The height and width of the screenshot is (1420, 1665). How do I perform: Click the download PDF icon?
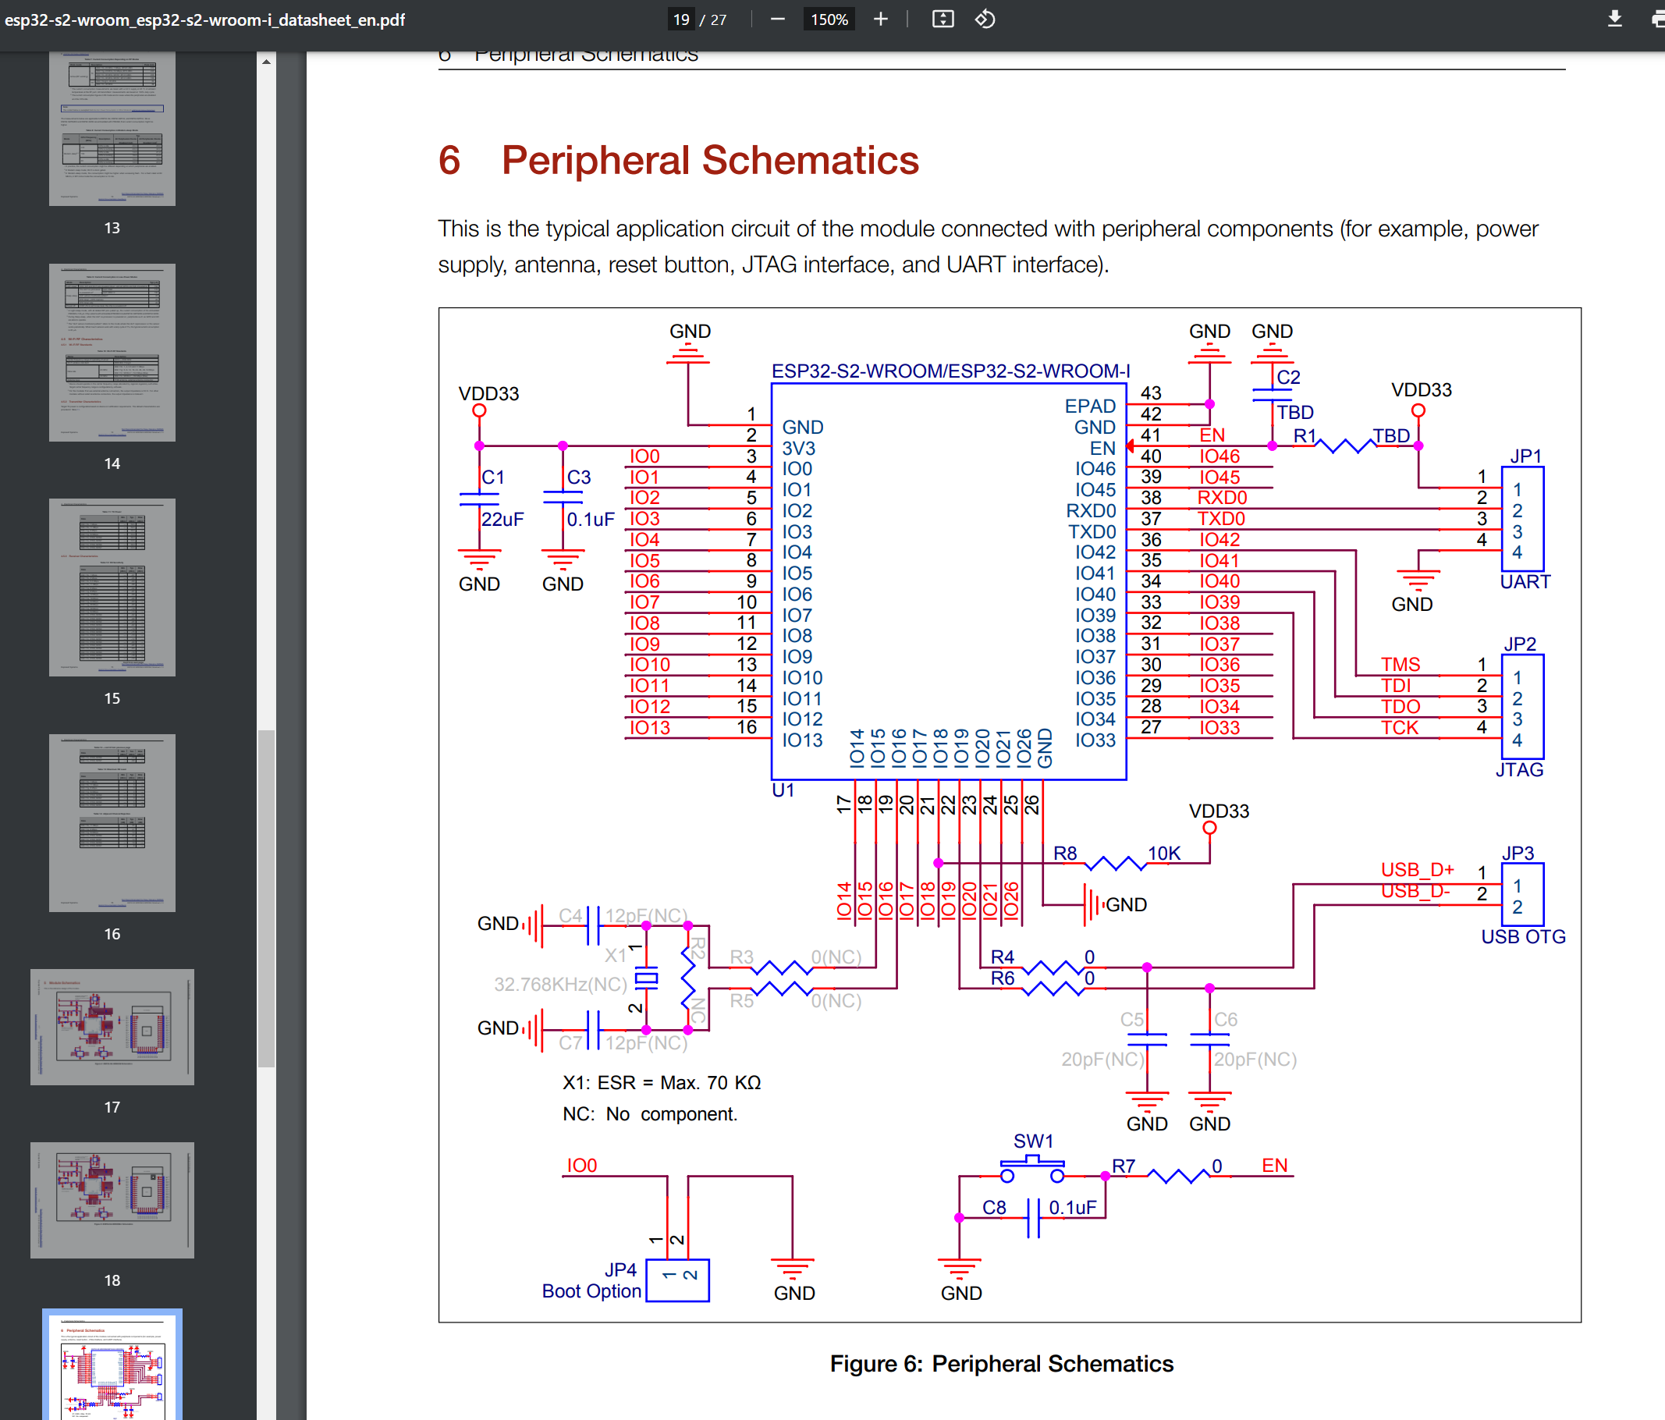click(x=1614, y=20)
